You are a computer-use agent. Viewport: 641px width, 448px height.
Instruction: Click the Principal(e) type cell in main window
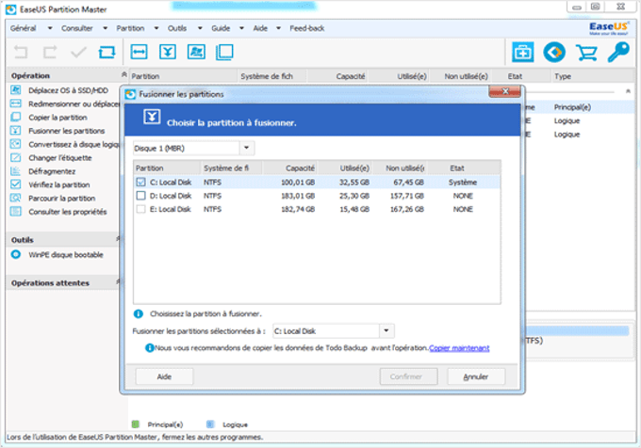[572, 107]
